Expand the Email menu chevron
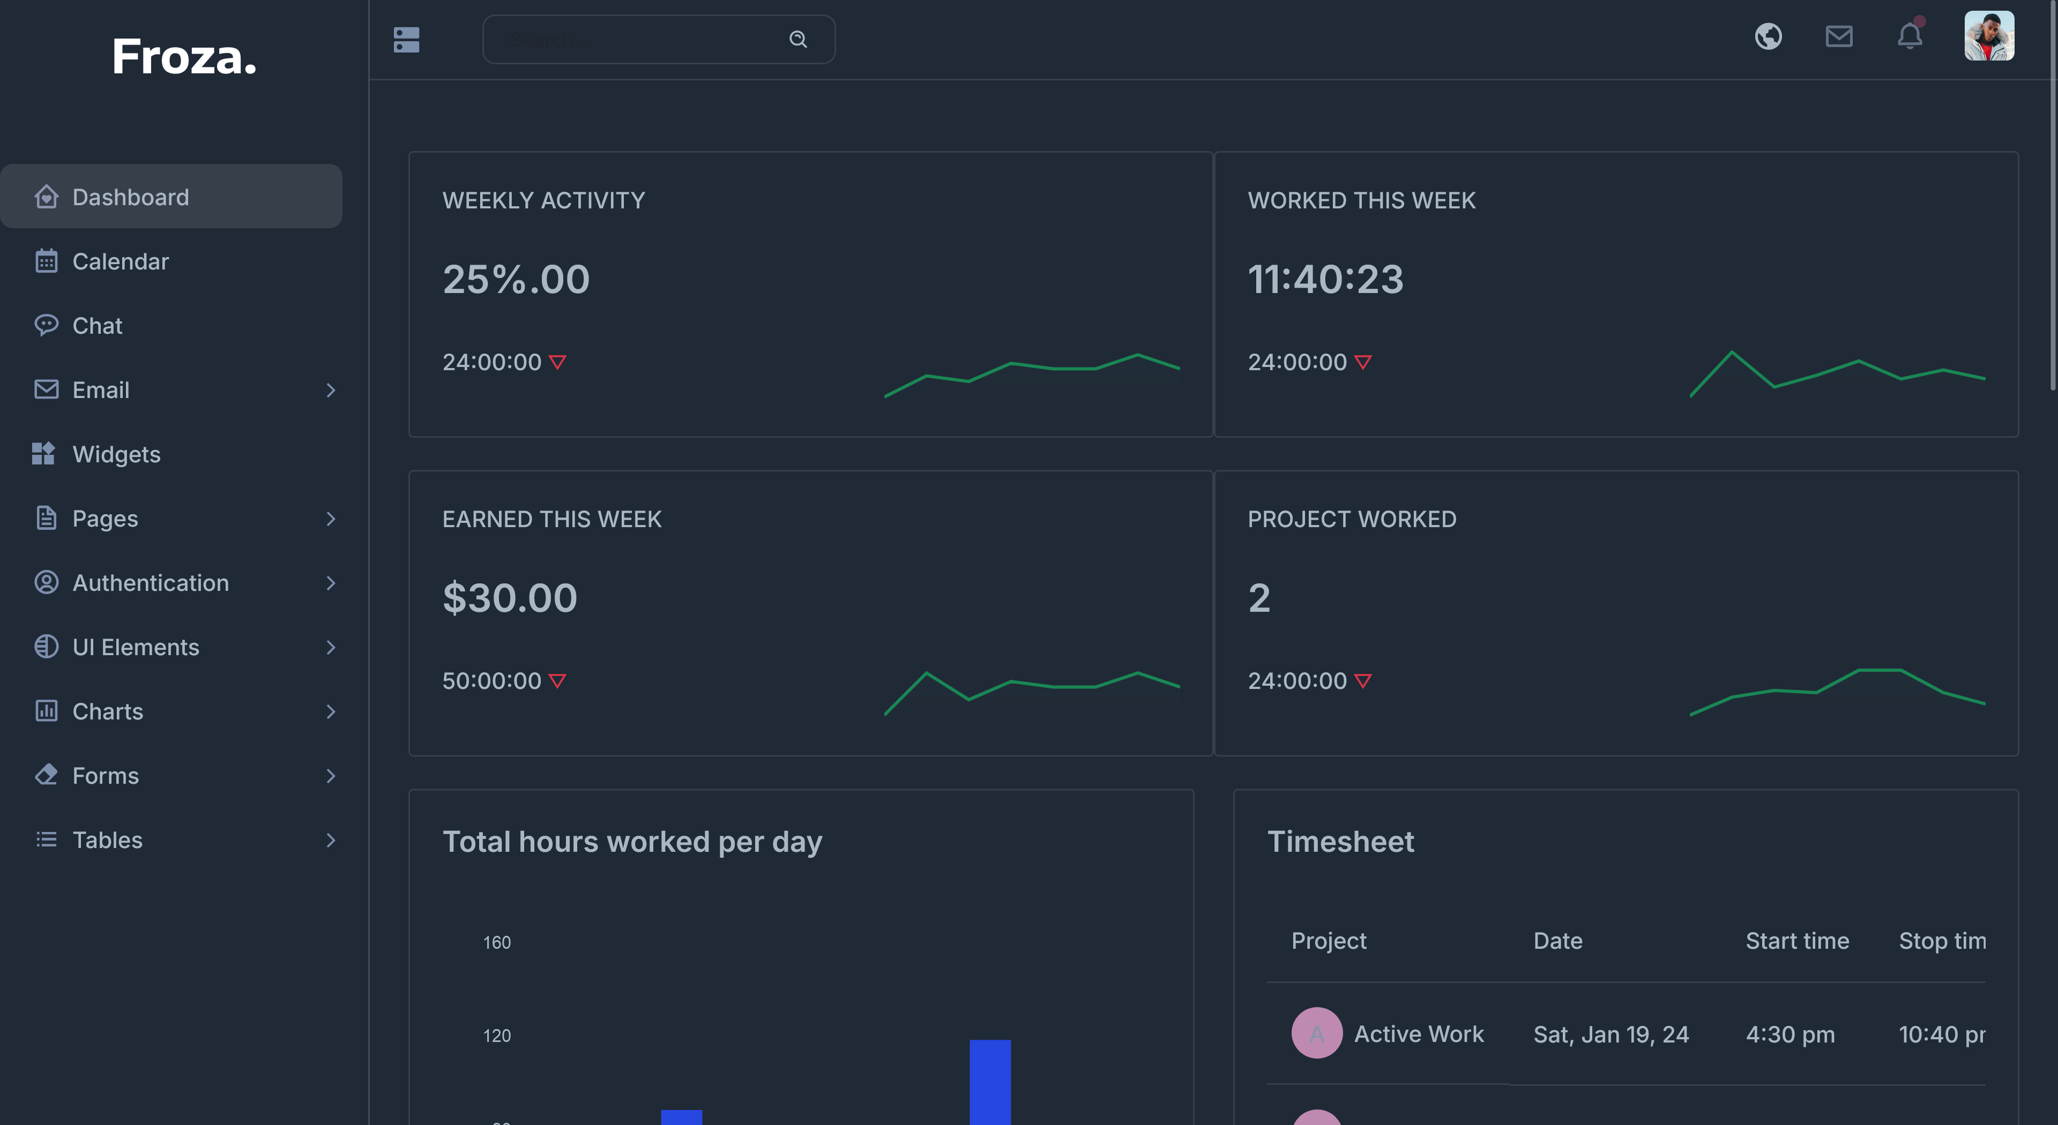 click(x=331, y=389)
